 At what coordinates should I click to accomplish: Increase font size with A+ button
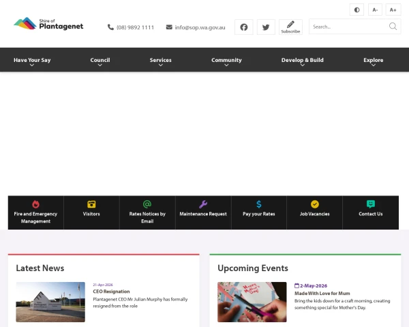pyautogui.click(x=393, y=10)
